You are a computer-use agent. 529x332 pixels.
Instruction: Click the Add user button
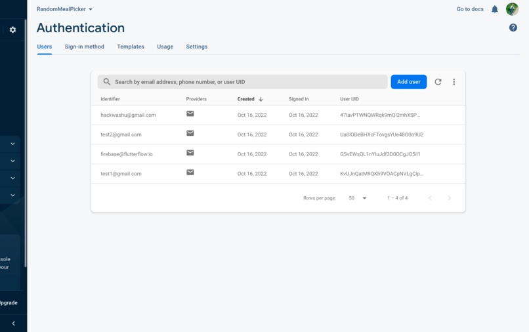pyautogui.click(x=408, y=81)
